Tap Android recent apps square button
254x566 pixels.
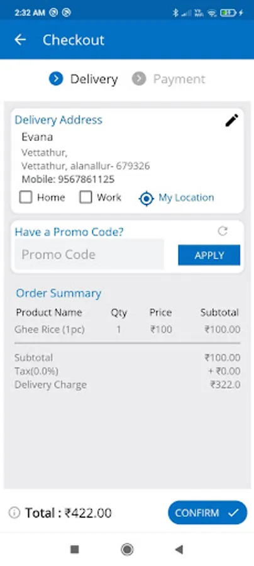coord(75,550)
